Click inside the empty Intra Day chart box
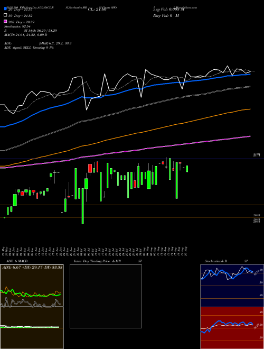 (106, 296)
